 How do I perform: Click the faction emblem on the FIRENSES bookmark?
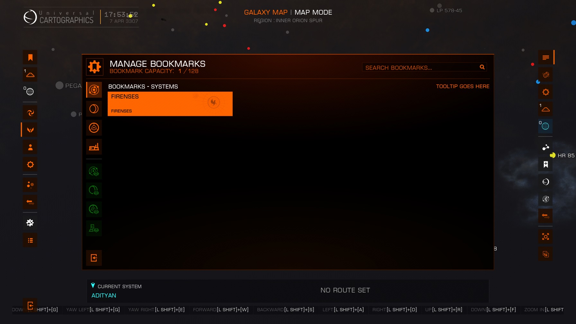pos(213,102)
